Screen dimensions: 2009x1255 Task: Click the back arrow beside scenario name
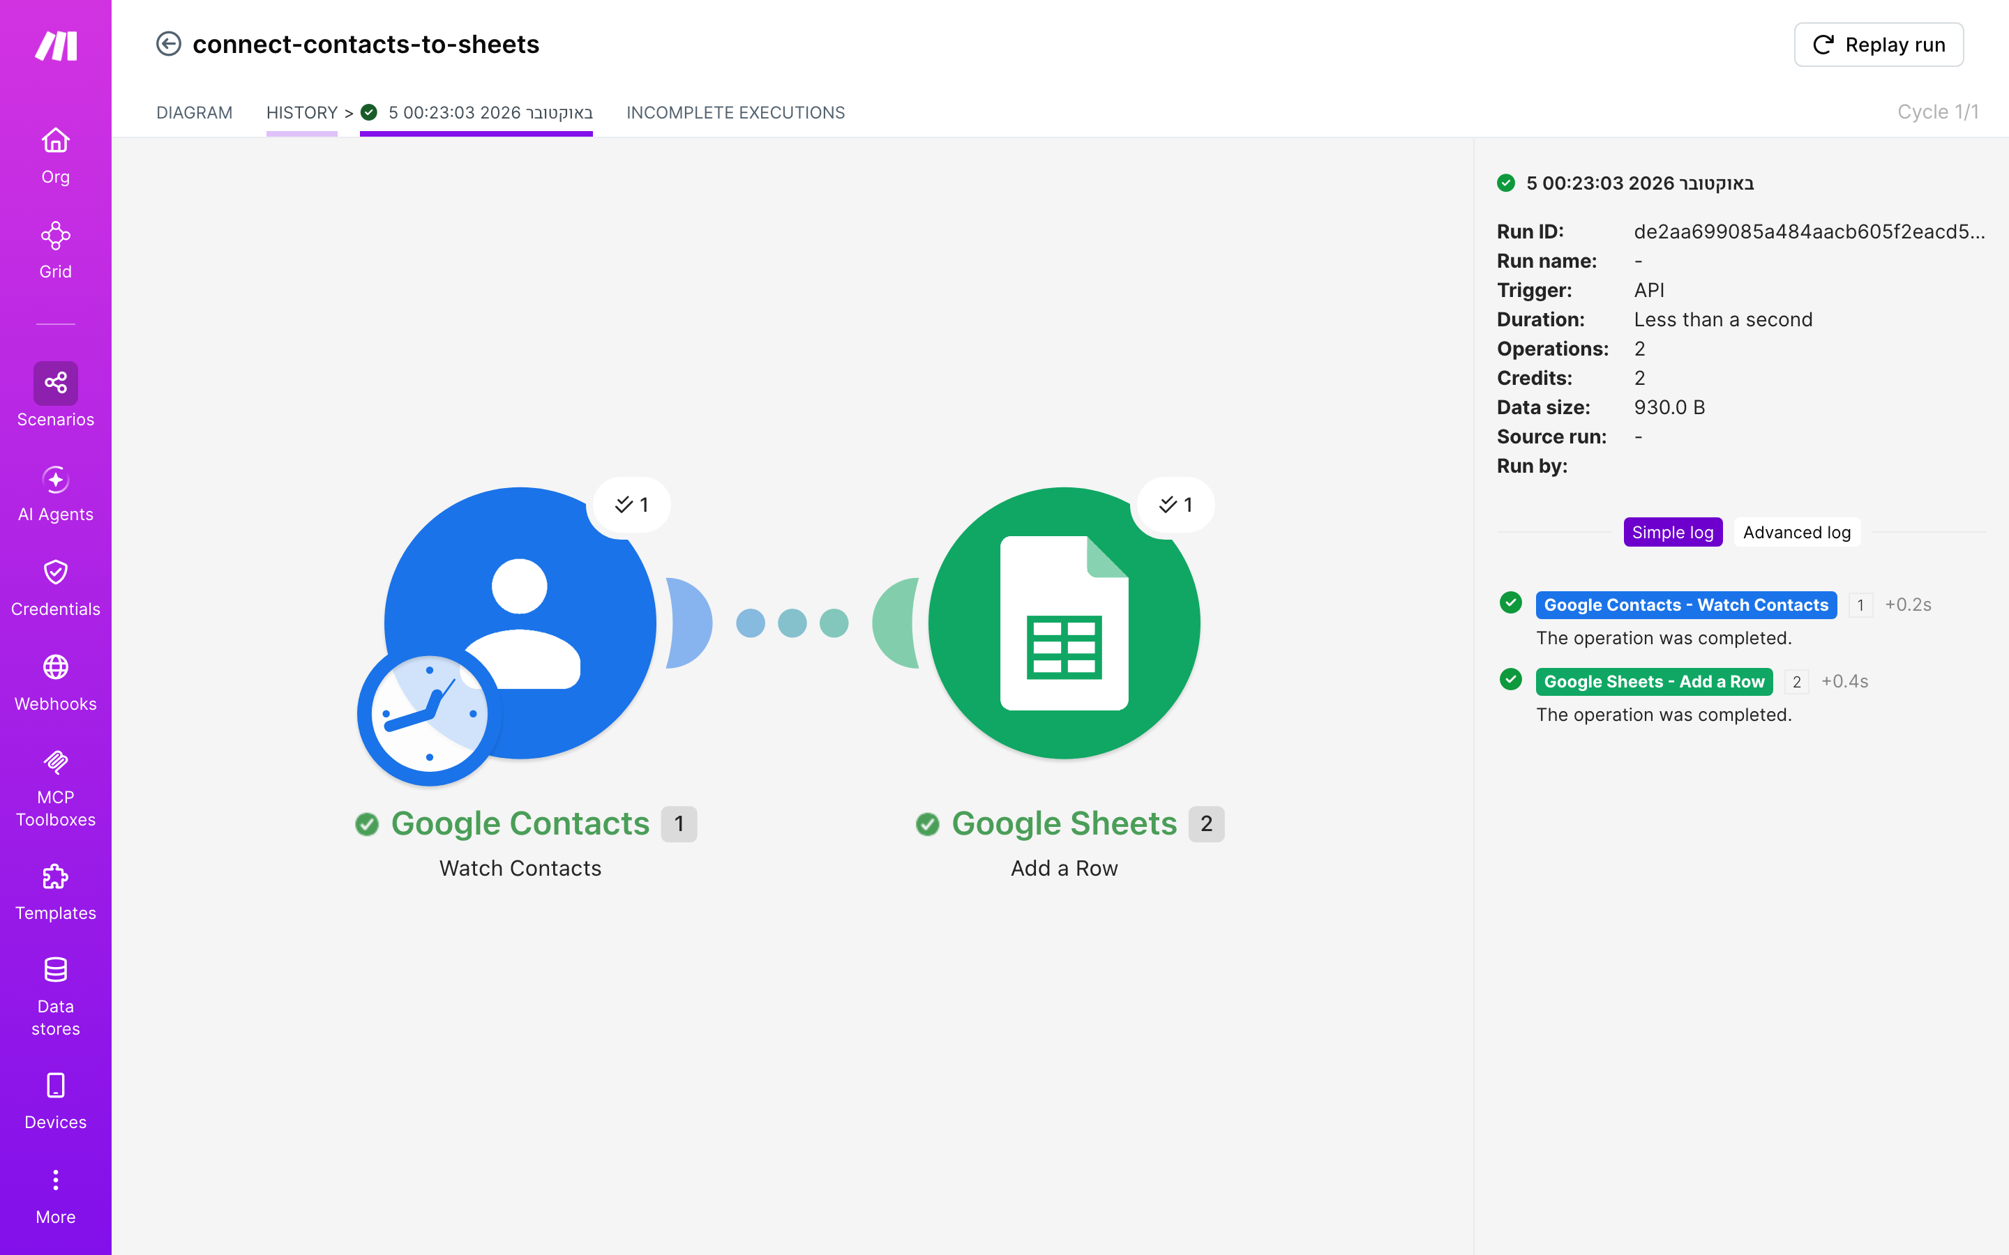point(169,44)
